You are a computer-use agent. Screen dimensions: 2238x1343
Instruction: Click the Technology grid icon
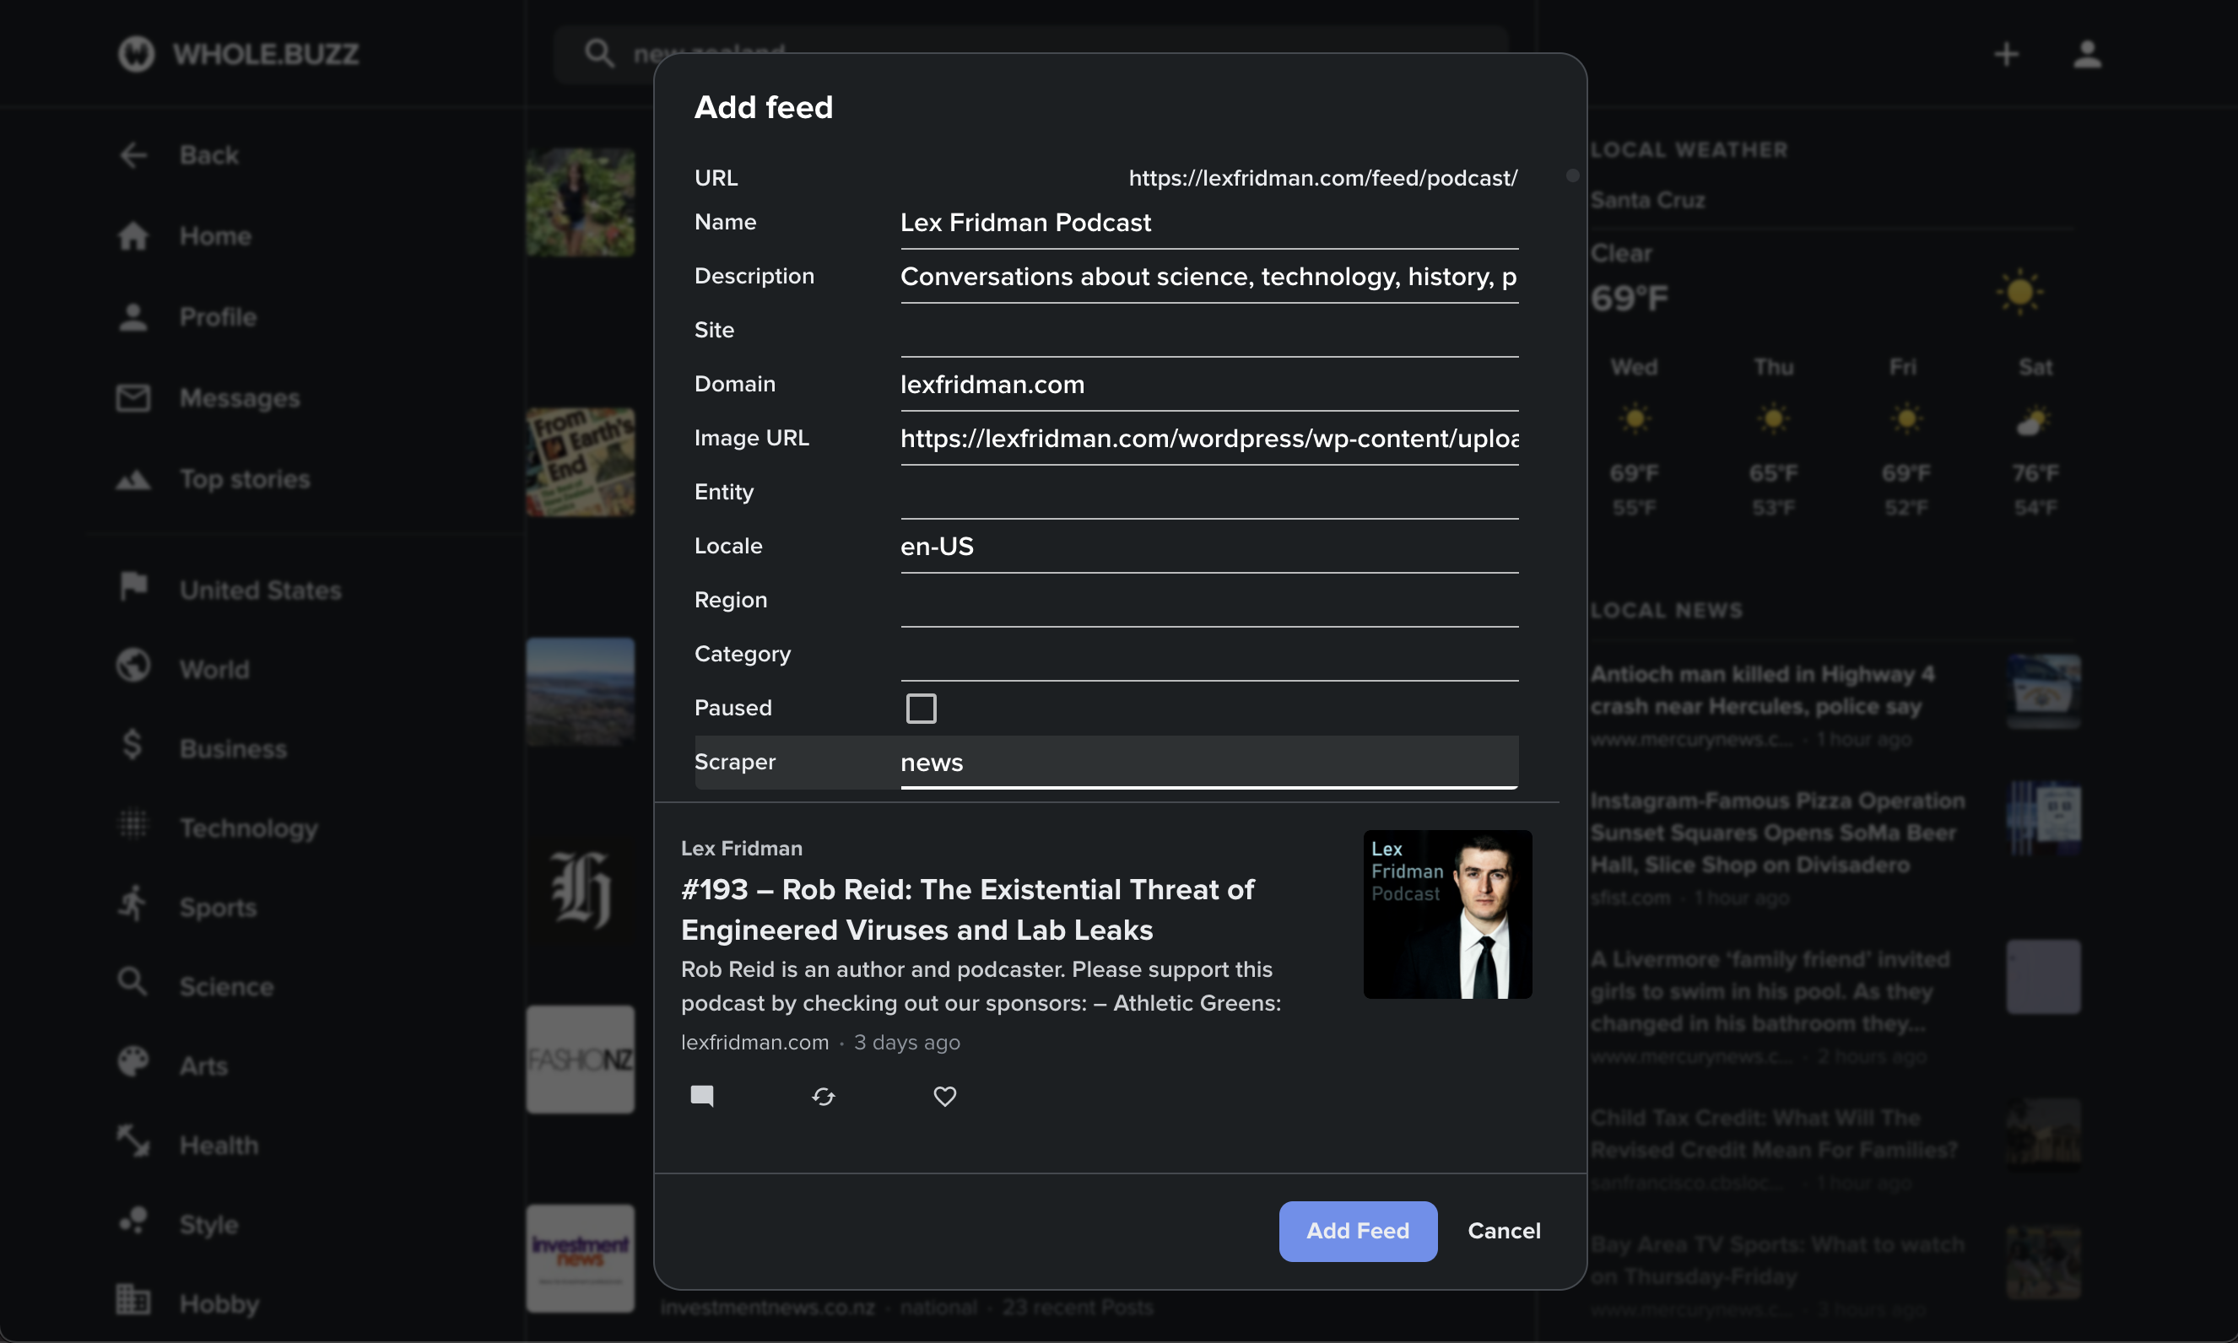133,823
